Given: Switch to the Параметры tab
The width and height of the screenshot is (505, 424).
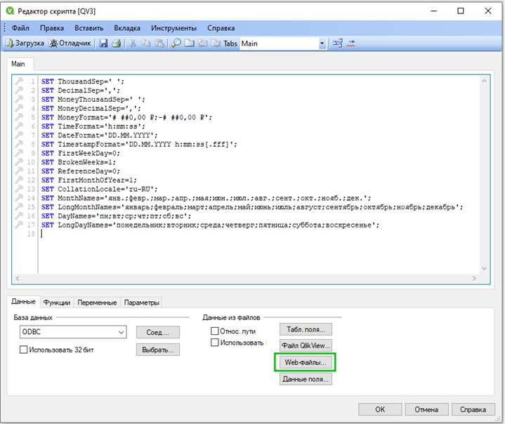Looking at the screenshot, I should (142, 303).
